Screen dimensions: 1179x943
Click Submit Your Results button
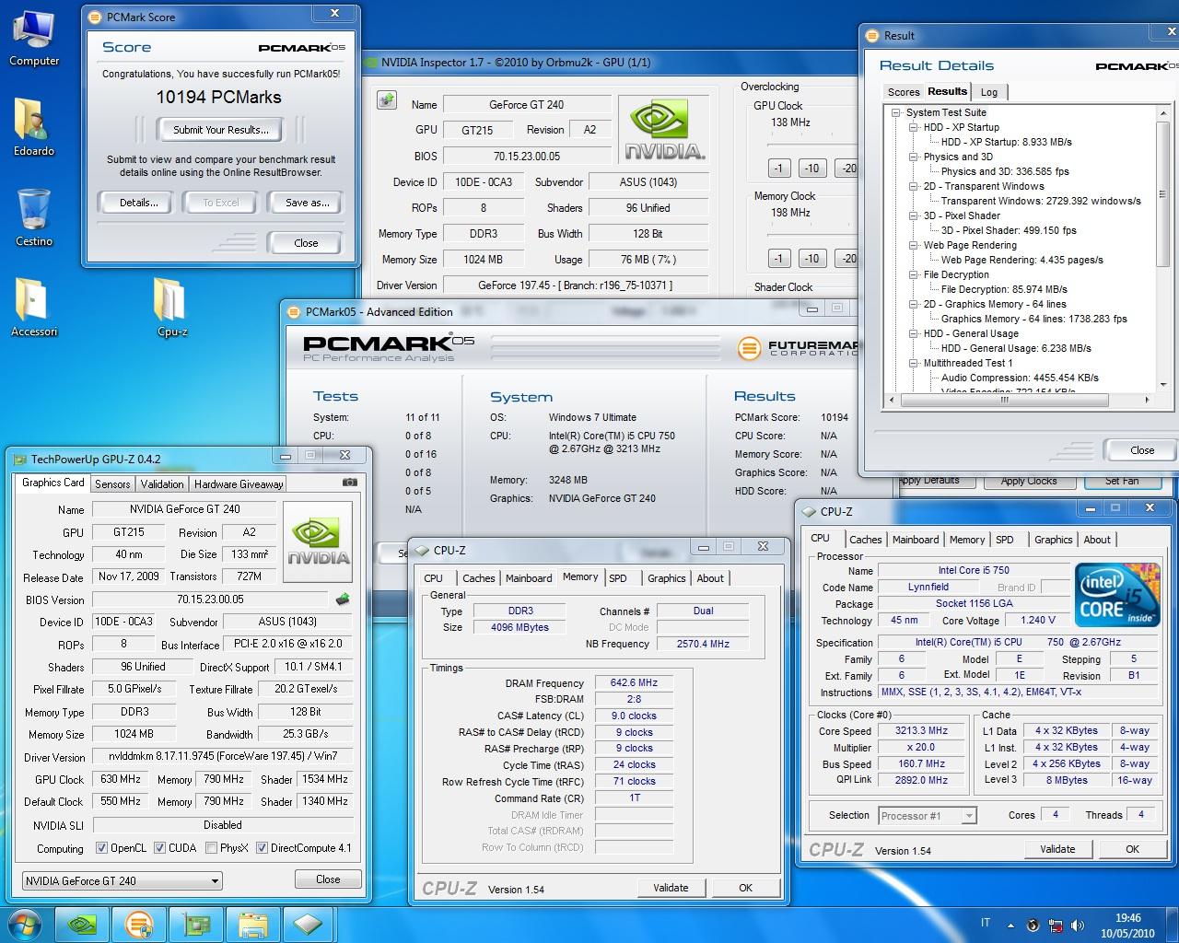(x=221, y=130)
